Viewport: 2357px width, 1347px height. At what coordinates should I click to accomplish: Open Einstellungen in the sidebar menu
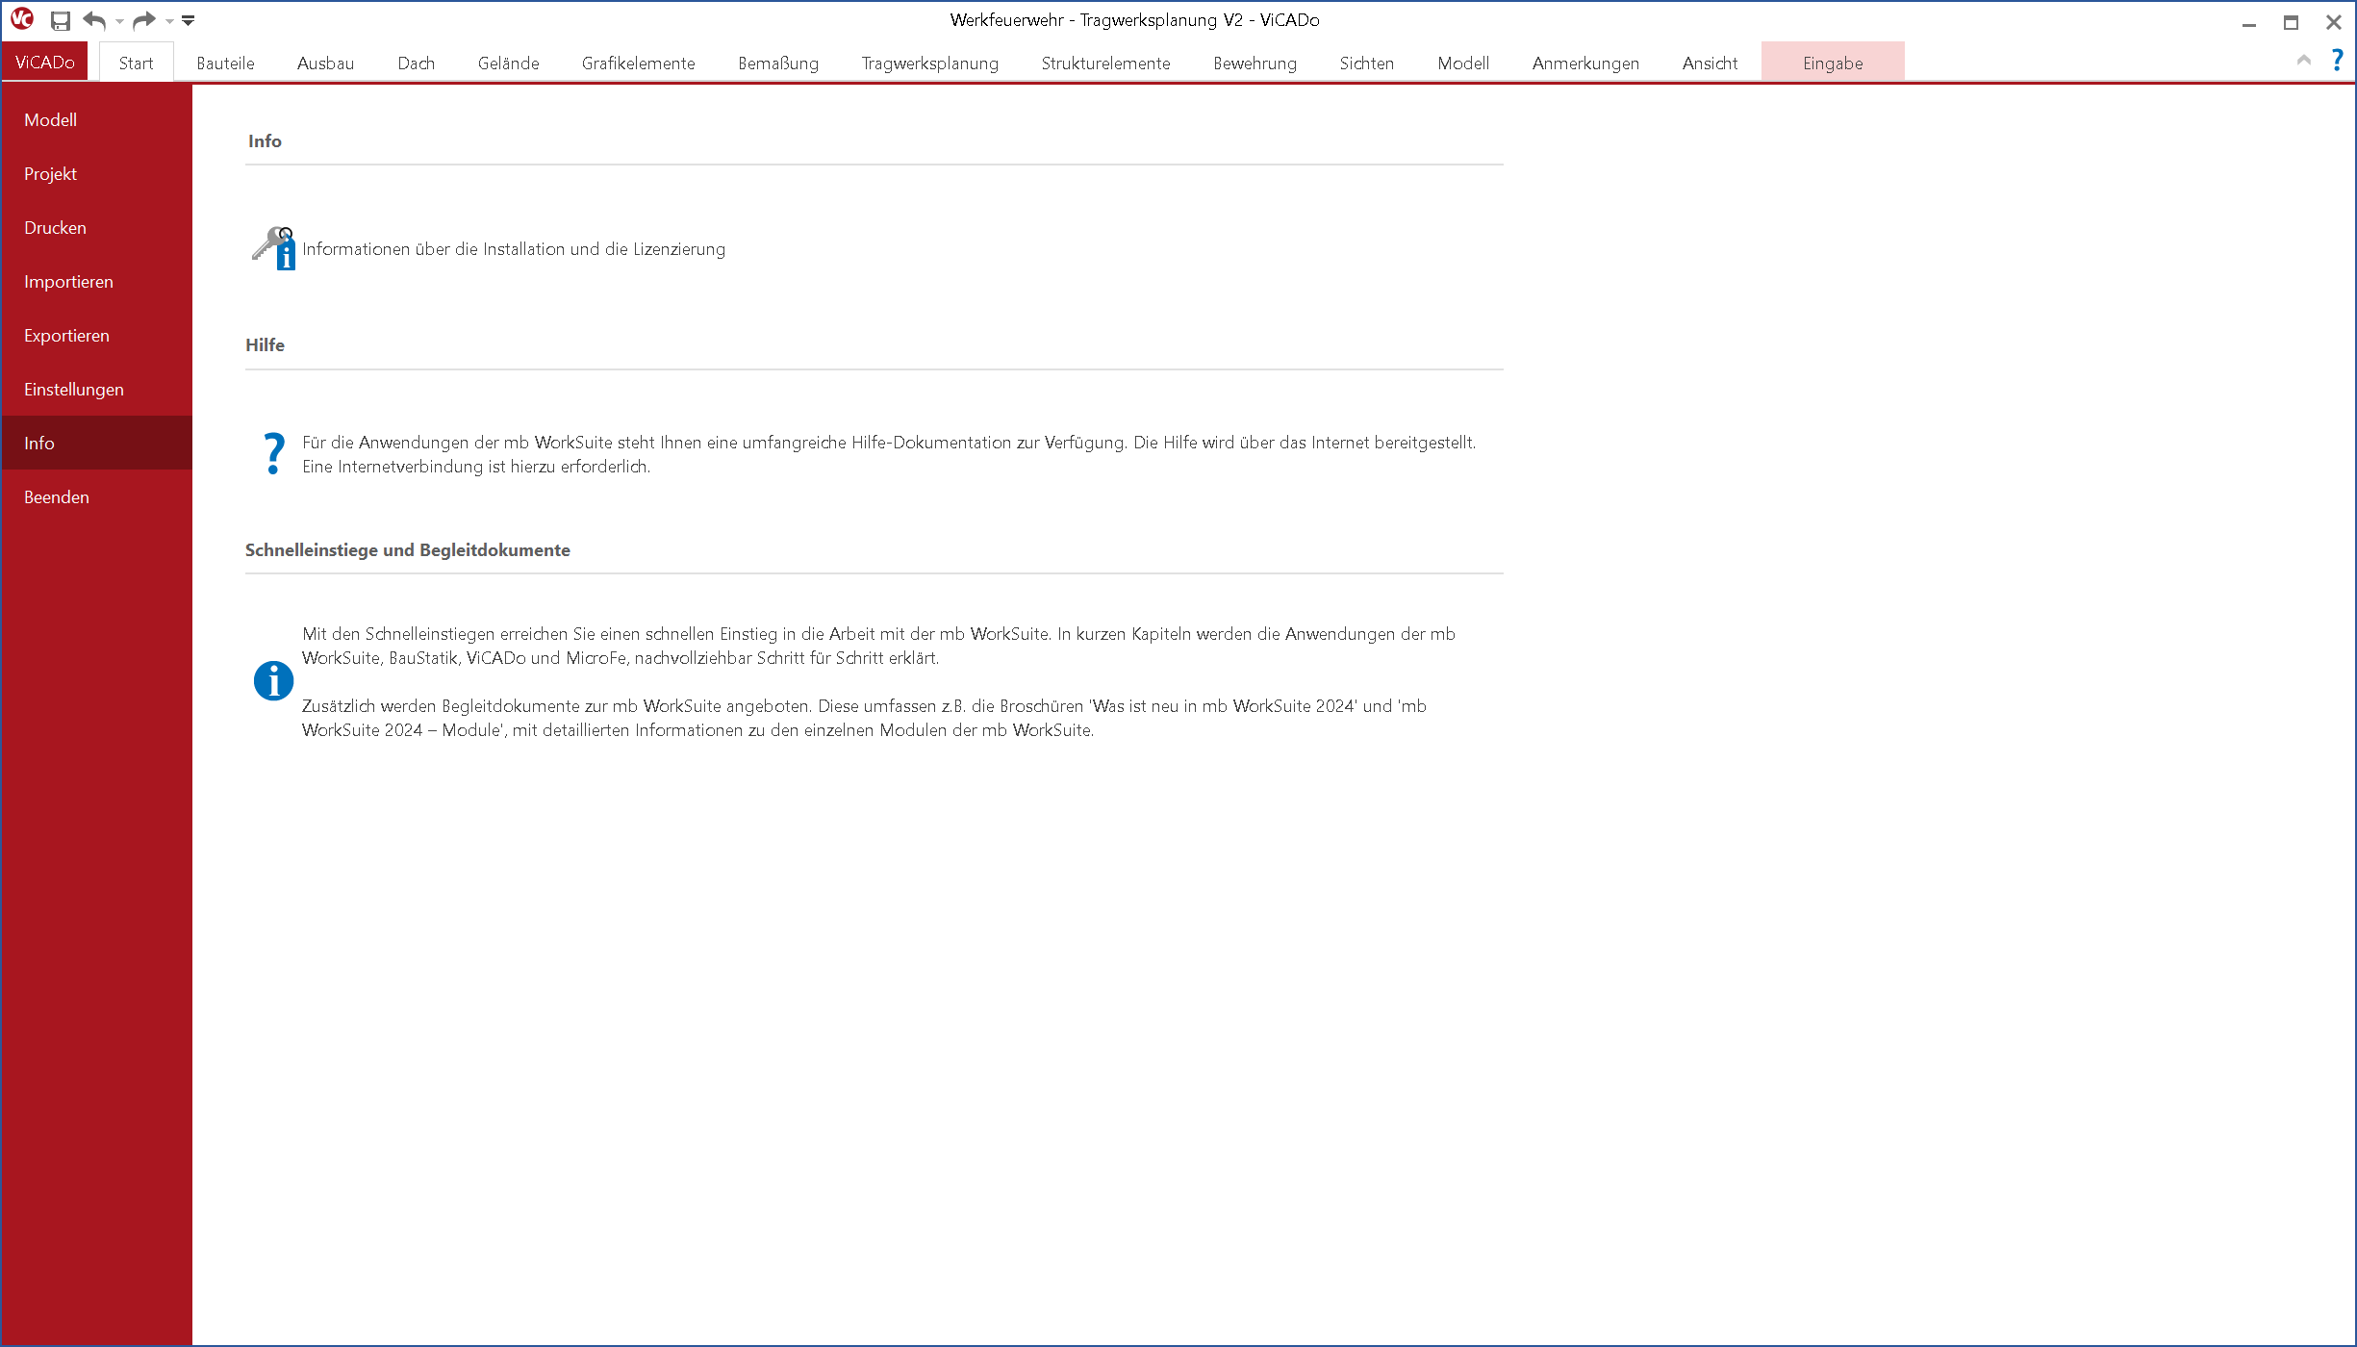coord(96,389)
